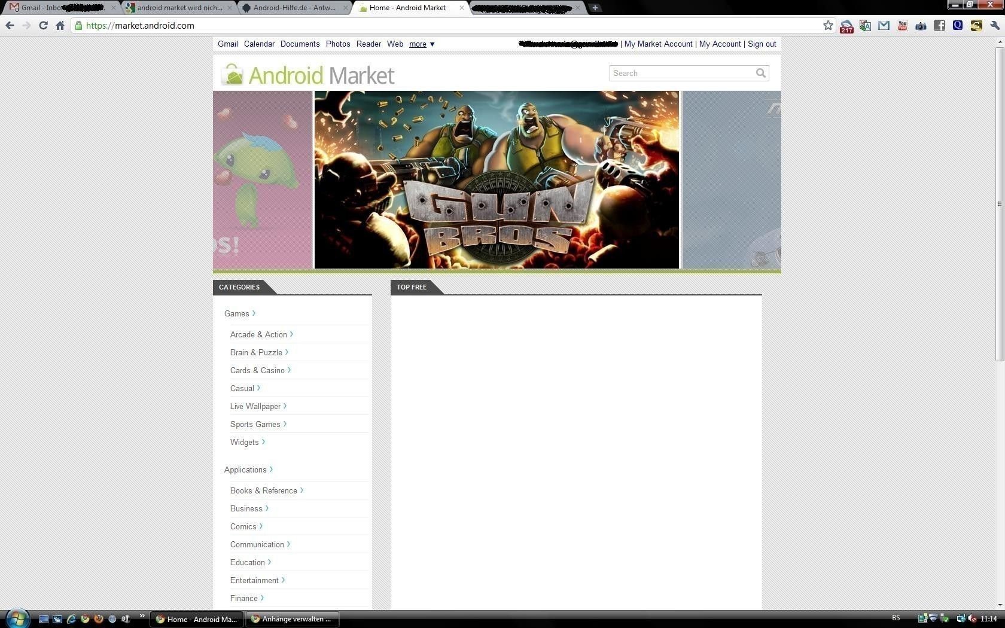This screenshot has width=1005, height=628.
Task: Open the Gmail checker extension icon
Action: click(884, 25)
